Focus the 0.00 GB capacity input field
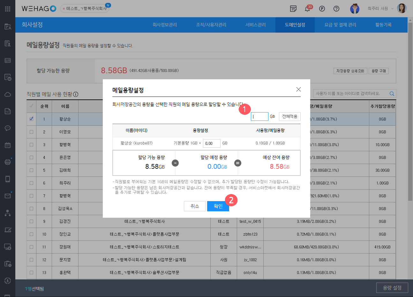The height and width of the screenshot is (297, 413). (x=211, y=143)
